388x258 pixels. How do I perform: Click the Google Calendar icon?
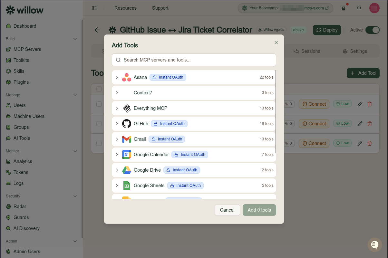click(127, 155)
